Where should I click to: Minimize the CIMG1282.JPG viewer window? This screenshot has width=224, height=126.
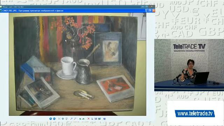click(x=147, y=10)
